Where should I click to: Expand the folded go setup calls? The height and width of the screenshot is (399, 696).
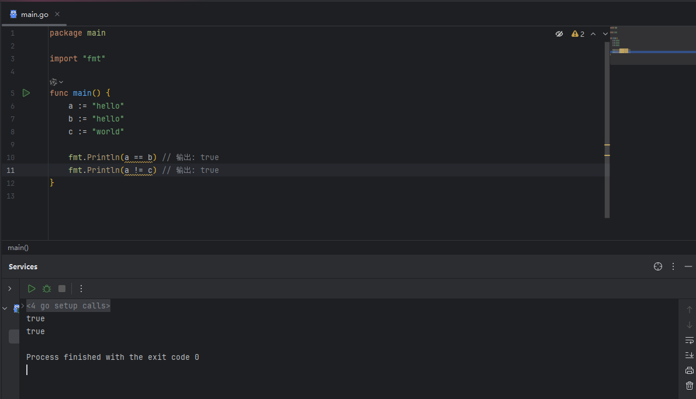[68, 306]
